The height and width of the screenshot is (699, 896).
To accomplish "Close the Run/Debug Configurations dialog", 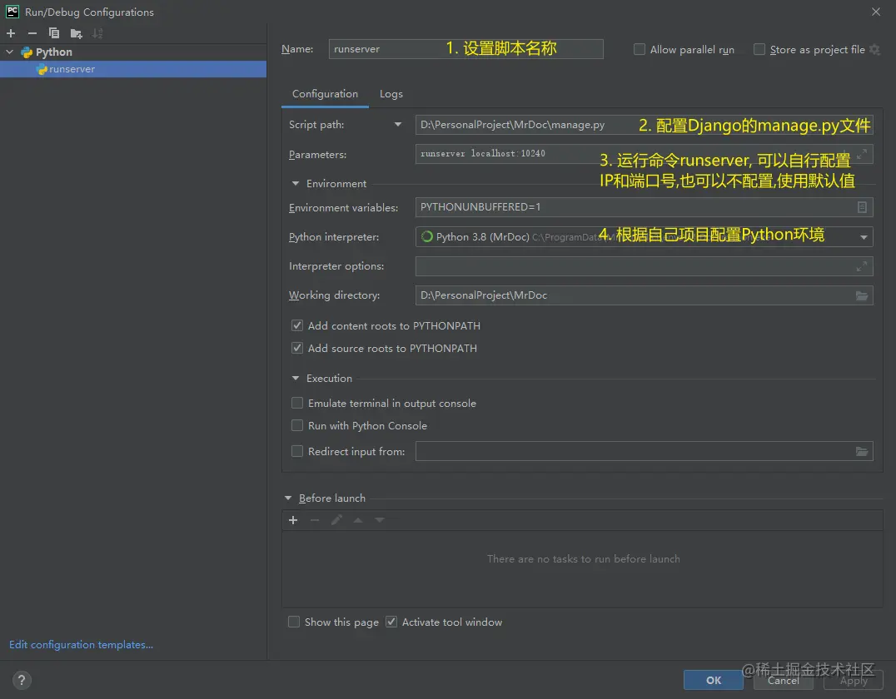I will click(876, 12).
